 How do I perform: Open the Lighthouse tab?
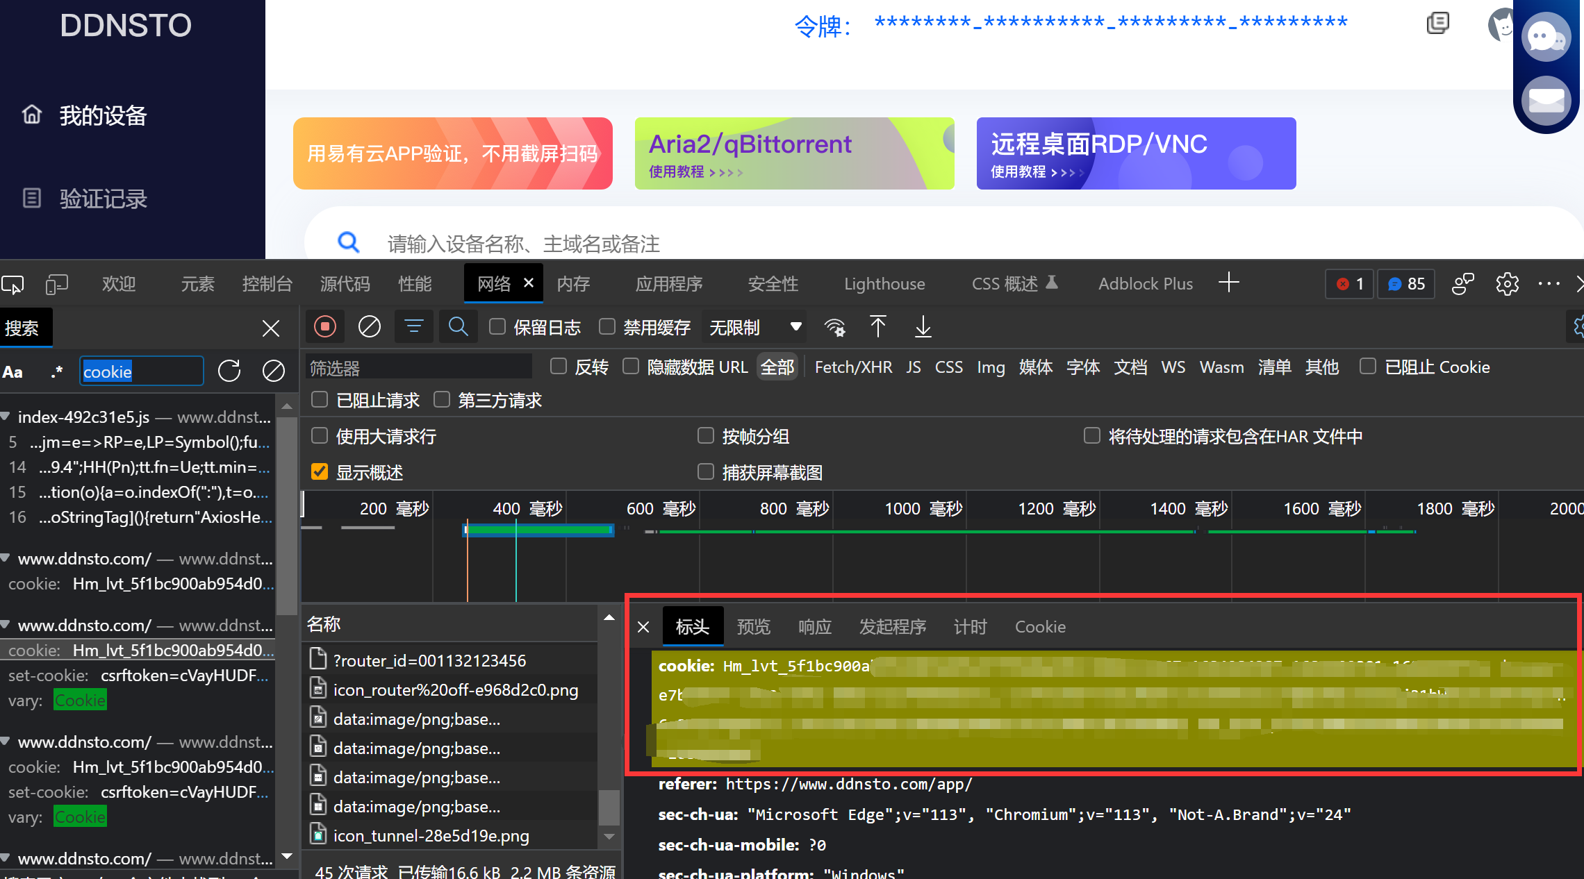click(884, 284)
